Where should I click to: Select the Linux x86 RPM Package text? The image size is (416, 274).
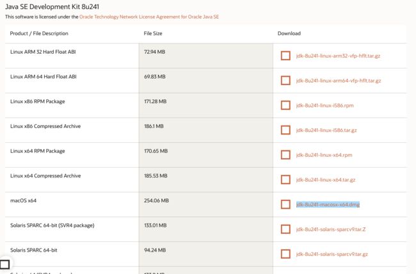(37, 101)
